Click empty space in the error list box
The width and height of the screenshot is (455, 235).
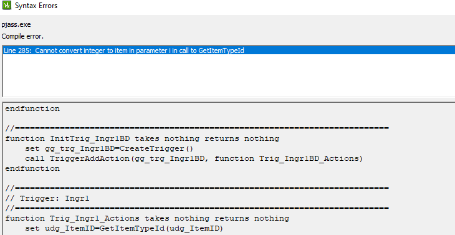coord(229,75)
